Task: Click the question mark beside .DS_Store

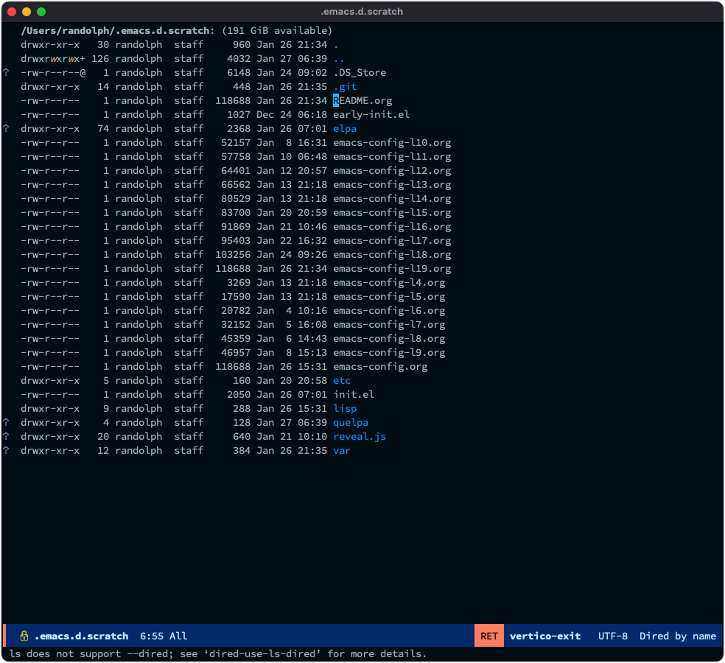Action: tap(6, 72)
